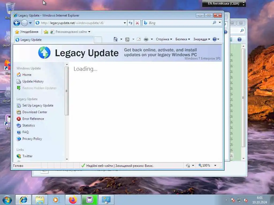The width and height of the screenshot is (274, 205).
Task: Click the trusted sites security zone status
Action: click(117, 165)
